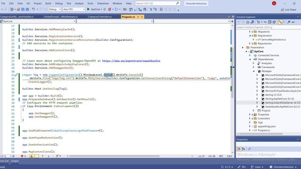The height and width of the screenshot is (169, 301).
Task: Open the OnionArchitecture repository selector in status bar
Action: click(x=283, y=167)
